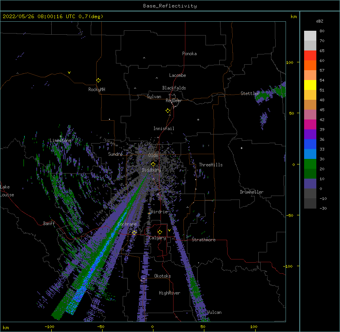Click the green swatch for 30 dBZ
Image resolution: width=340 pixels, height=332 pixels.
[310, 164]
